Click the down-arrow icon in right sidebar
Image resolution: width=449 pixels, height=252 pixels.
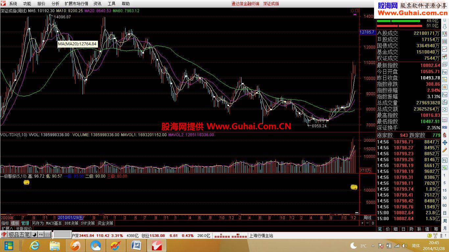[x=445, y=26]
